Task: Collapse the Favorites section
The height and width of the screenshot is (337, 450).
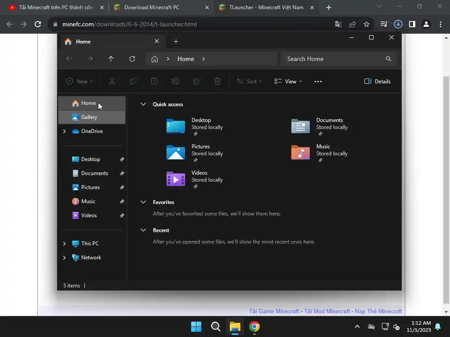Action: (x=143, y=202)
